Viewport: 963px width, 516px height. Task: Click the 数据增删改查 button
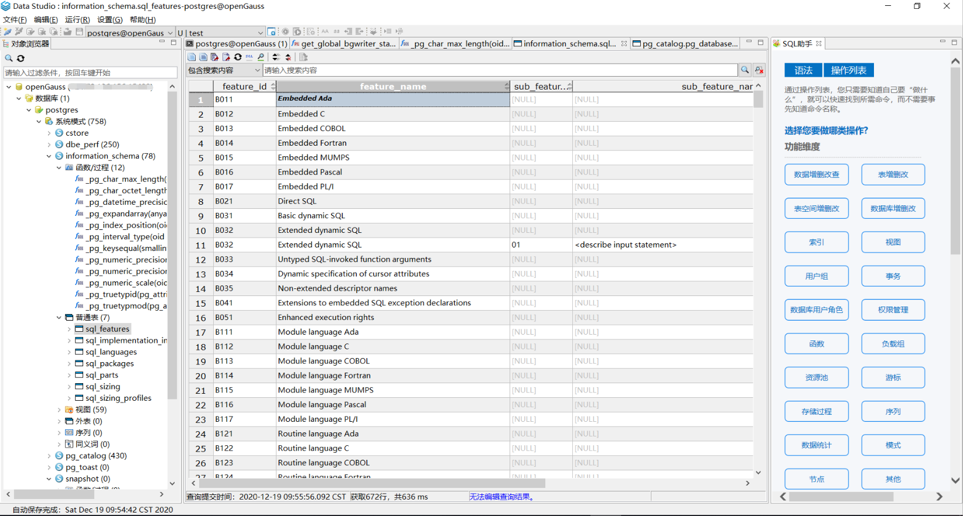[x=817, y=174]
